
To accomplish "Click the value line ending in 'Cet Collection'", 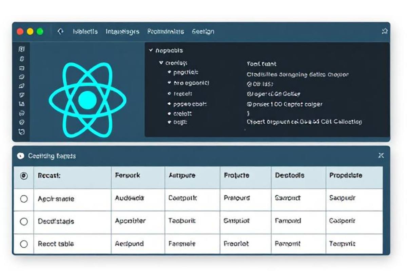I will click(x=304, y=122).
